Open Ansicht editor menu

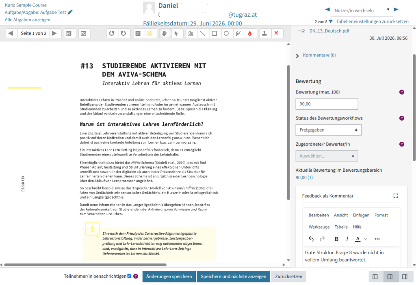(x=341, y=215)
